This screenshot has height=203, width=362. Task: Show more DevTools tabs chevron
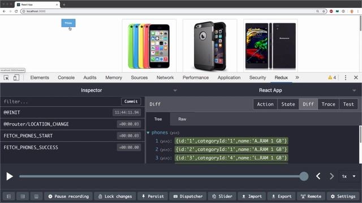297,78
